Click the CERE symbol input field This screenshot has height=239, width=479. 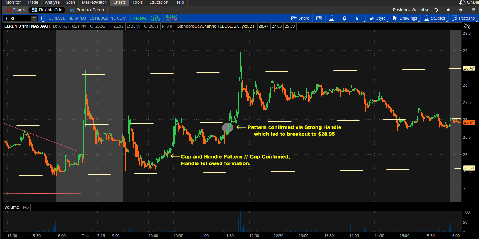click(17, 18)
